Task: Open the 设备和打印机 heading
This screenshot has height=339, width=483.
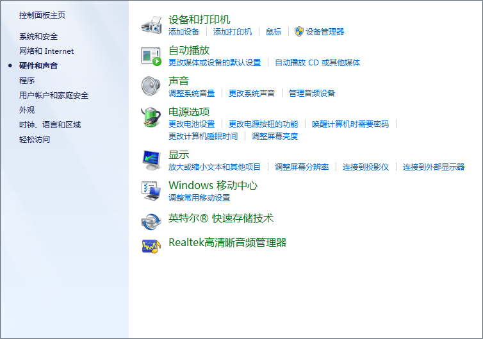Action: [199, 20]
